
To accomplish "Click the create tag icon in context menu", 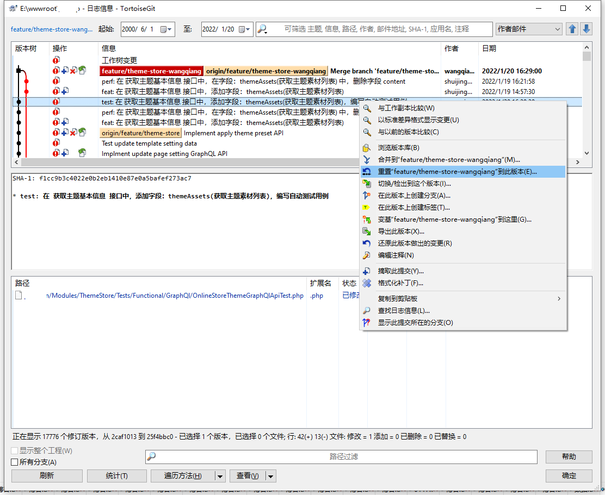I will point(367,208).
